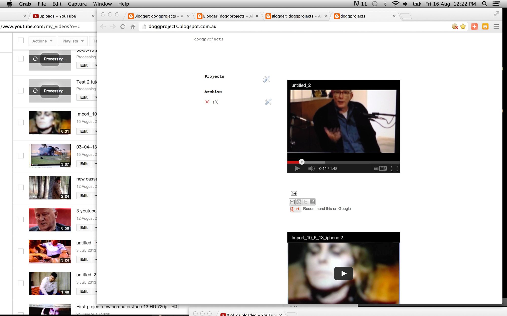Bookmark page with the star icon
This screenshot has width=507, height=316.
coord(463,27)
